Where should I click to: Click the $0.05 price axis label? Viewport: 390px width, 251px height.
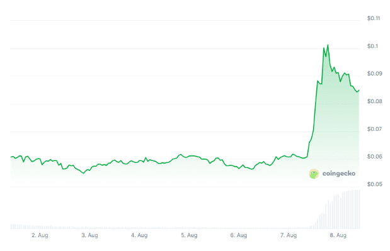coord(375,184)
